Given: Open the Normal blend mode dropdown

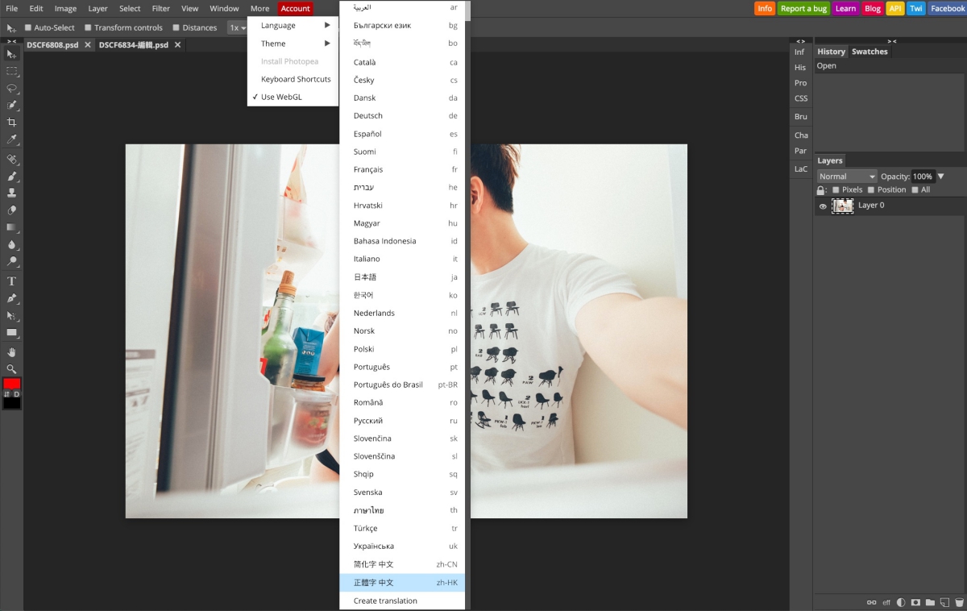Looking at the screenshot, I should pos(847,177).
